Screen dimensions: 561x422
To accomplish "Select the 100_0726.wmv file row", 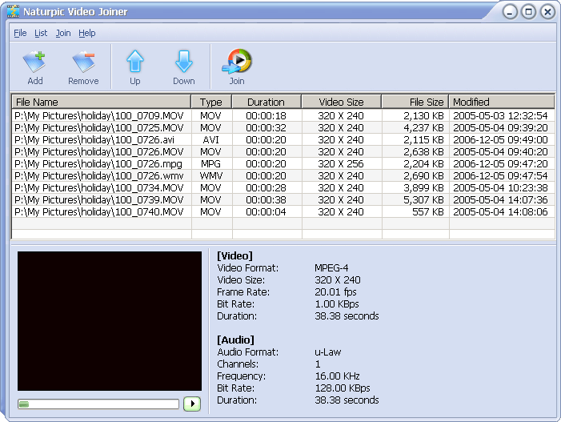I will (x=283, y=175).
